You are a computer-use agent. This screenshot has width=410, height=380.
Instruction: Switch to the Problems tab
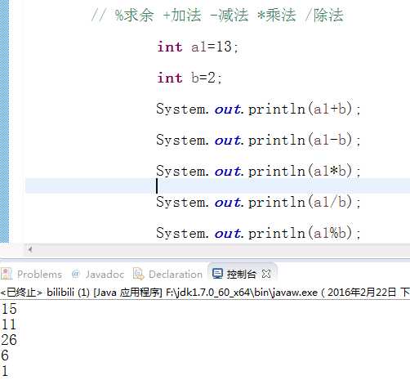click(31, 274)
